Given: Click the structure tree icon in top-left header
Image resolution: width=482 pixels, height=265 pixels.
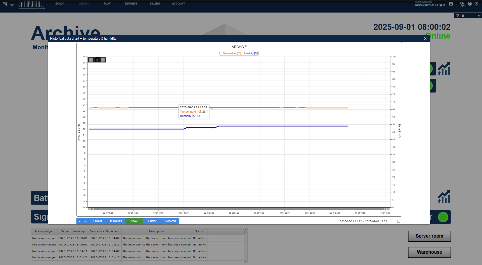Looking at the screenshot, I should coord(5,4).
